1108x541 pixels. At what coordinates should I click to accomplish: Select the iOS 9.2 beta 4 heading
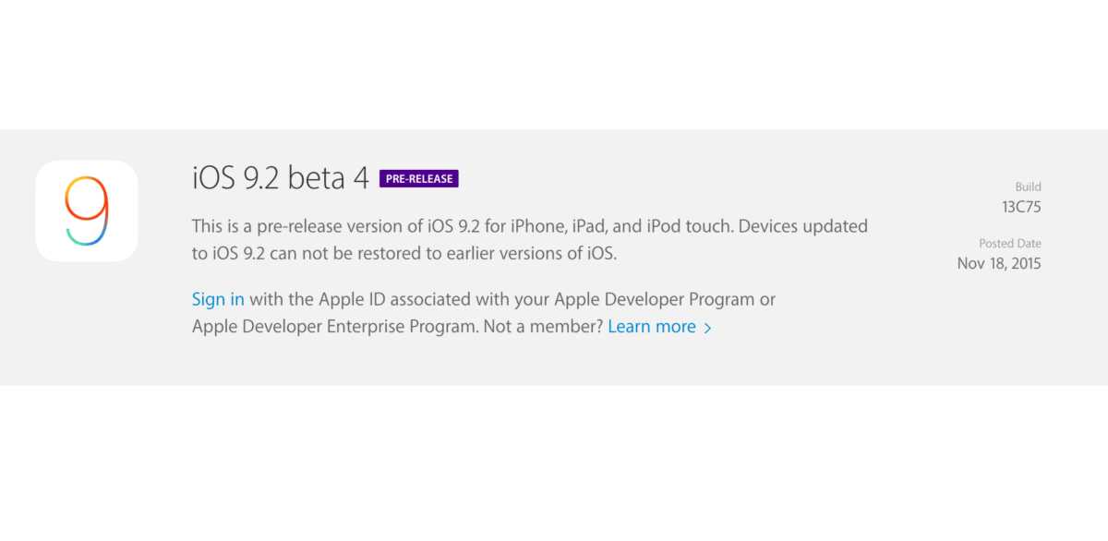(281, 178)
